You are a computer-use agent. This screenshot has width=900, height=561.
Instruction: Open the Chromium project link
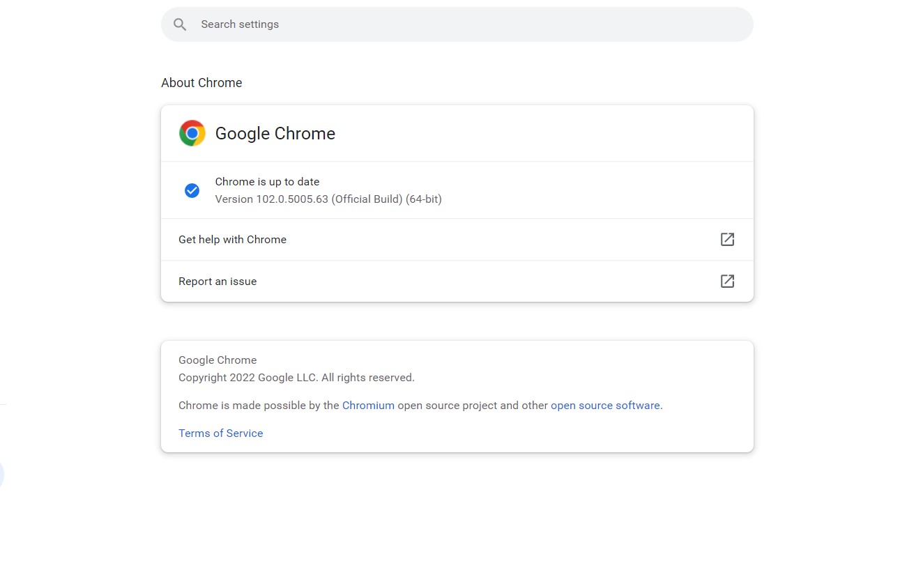click(368, 405)
